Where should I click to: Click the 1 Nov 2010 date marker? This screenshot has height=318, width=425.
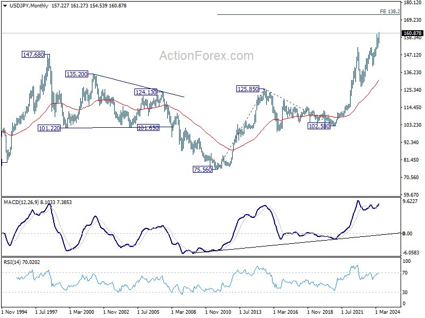218,312
